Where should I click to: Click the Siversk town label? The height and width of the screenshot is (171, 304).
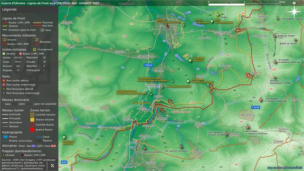coord(168,29)
